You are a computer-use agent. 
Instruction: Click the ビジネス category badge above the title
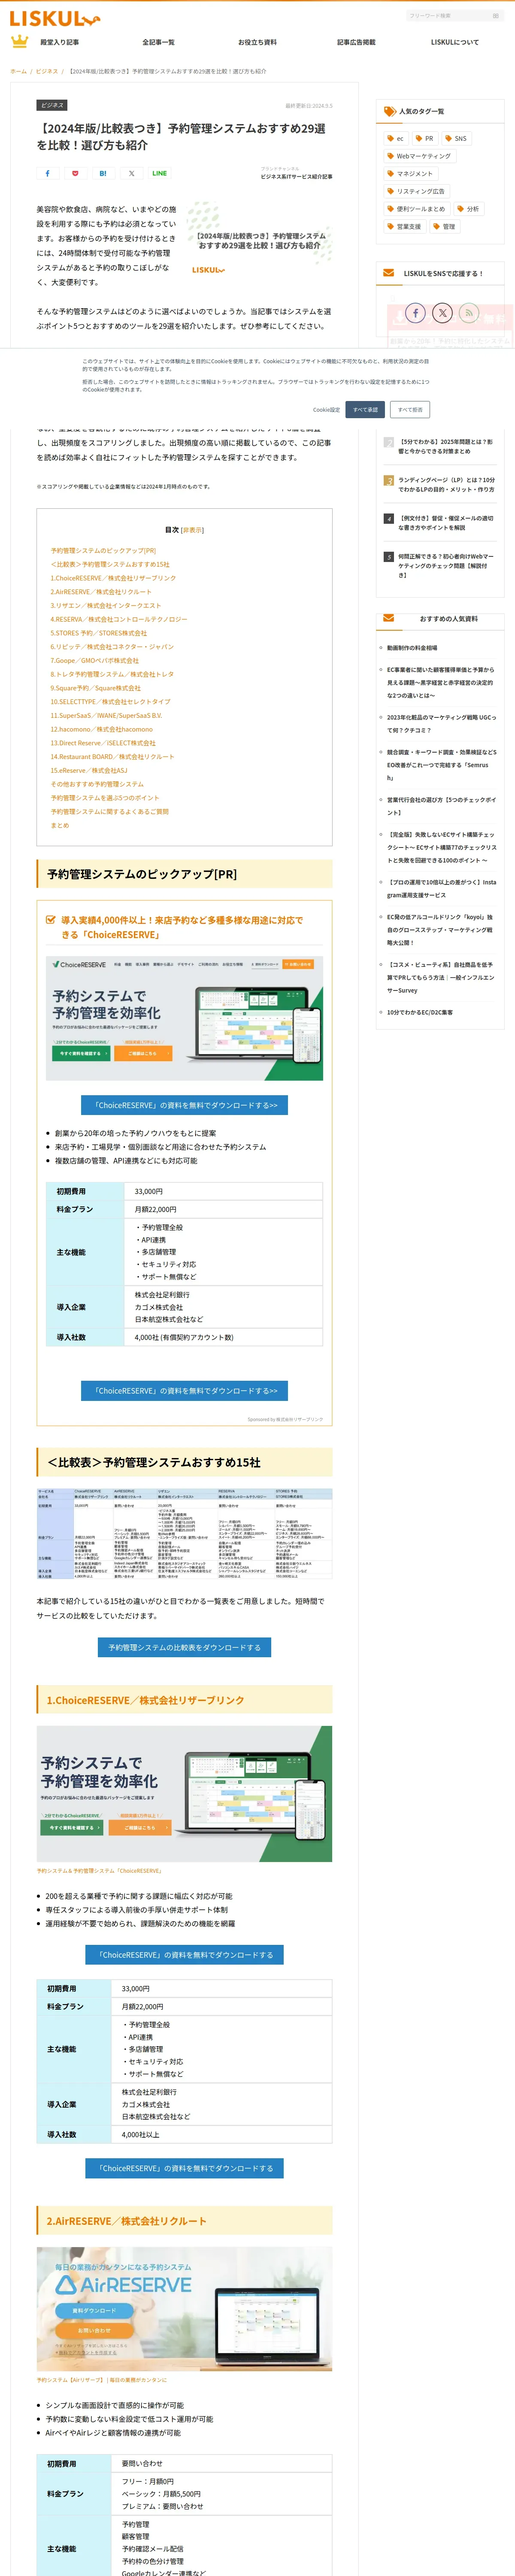point(52,105)
